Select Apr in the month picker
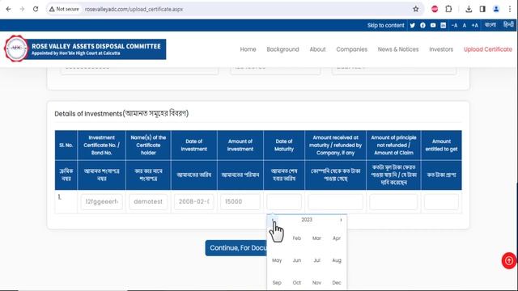518x291 pixels. click(337, 238)
